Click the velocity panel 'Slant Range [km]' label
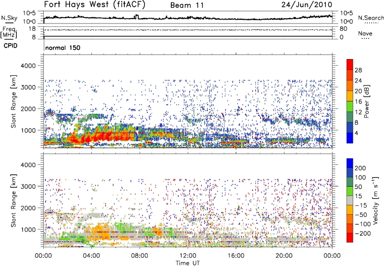Screen dimensions: 384x266 point(13,201)
